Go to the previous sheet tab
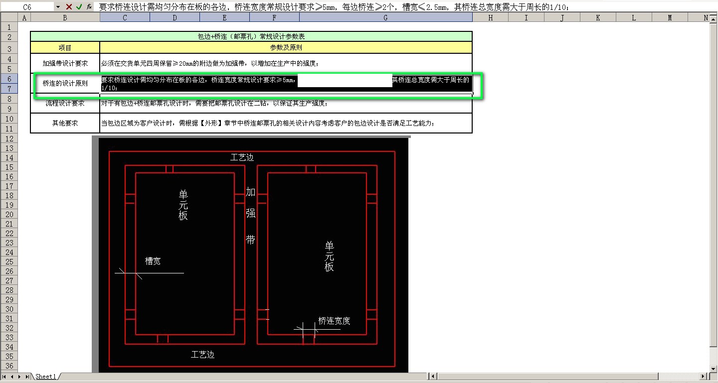The height and width of the screenshot is (383, 718). (x=12, y=377)
